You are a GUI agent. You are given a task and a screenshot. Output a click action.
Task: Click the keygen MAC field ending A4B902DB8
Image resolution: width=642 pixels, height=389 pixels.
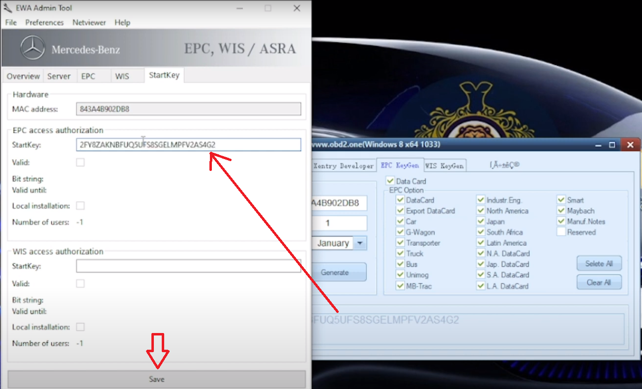coord(339,203)
